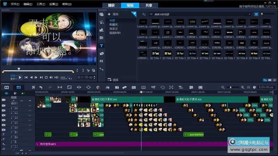Open the audio library with the music note
278x156 pixels.
pos(101,22)
